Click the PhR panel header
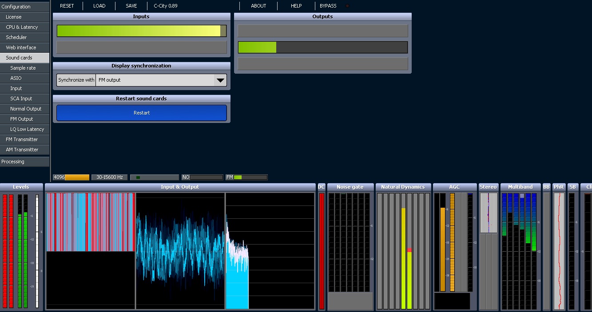Viewport: 592px width, 312px height. click(x=559, y=187)
